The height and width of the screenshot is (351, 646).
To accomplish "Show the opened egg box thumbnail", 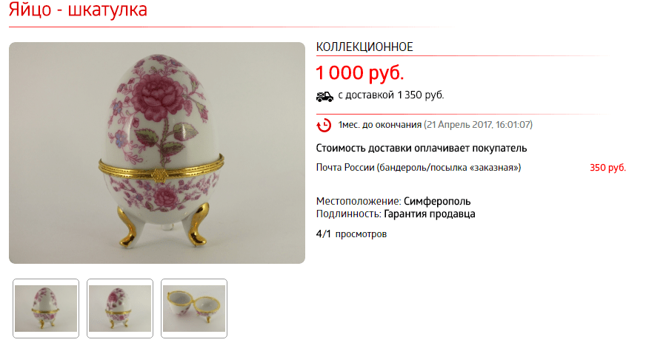I will click(x=194, y=309).
